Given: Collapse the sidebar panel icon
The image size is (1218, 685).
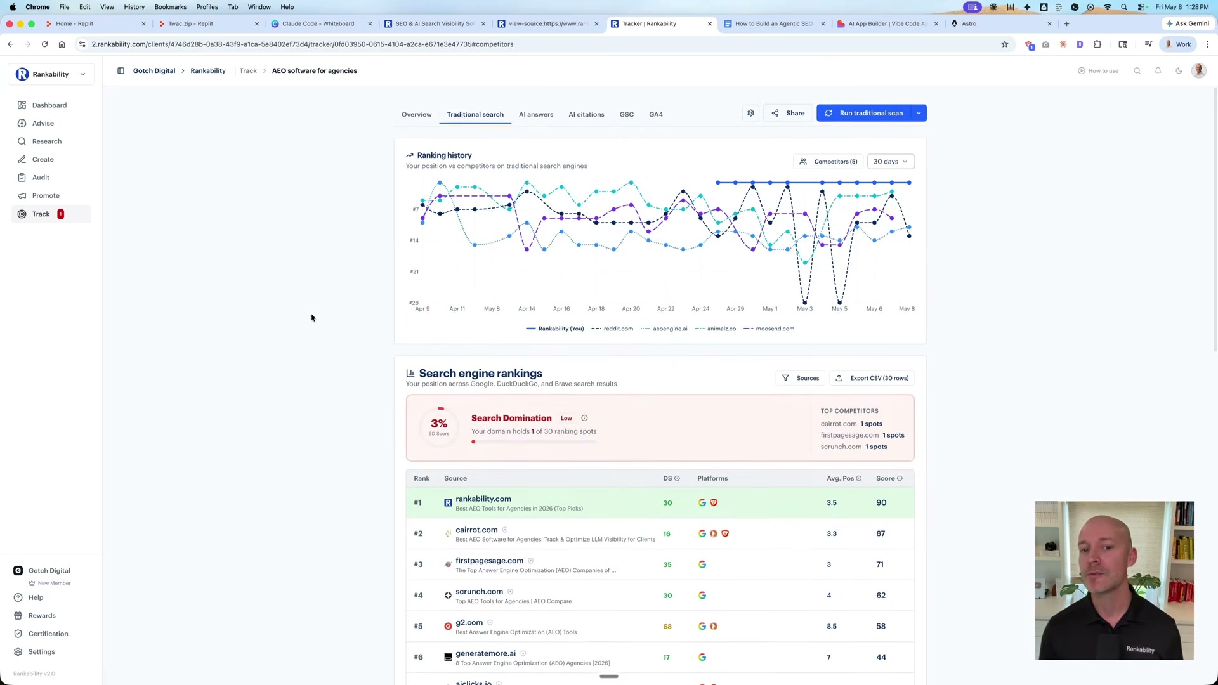Looking at the screenshot, I should click(121, 70).
